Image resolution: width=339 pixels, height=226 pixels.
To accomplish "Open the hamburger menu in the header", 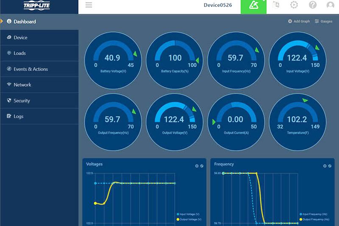I will (89, 5).
